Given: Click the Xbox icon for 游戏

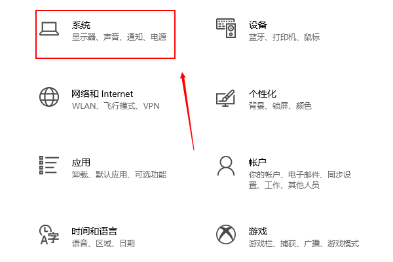Looking at the screenshot, I should (226, 234).
